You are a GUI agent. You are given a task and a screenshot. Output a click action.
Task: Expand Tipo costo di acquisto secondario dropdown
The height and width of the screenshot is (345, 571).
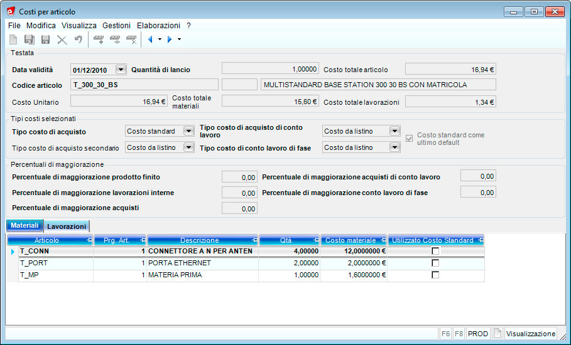188,147
